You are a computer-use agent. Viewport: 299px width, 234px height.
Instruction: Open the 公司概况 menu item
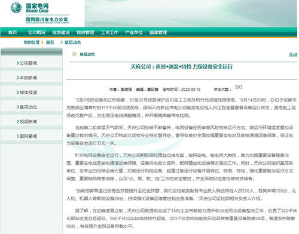pos(36,32)
